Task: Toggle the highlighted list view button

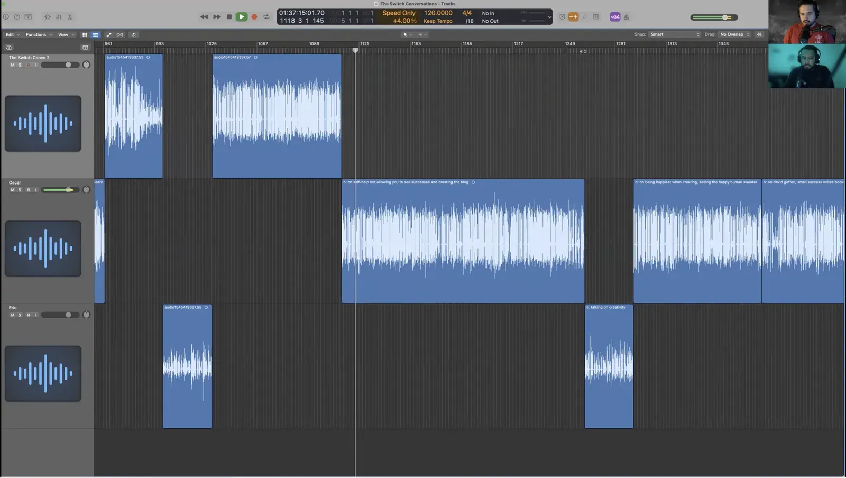Action: pos(96,35)
